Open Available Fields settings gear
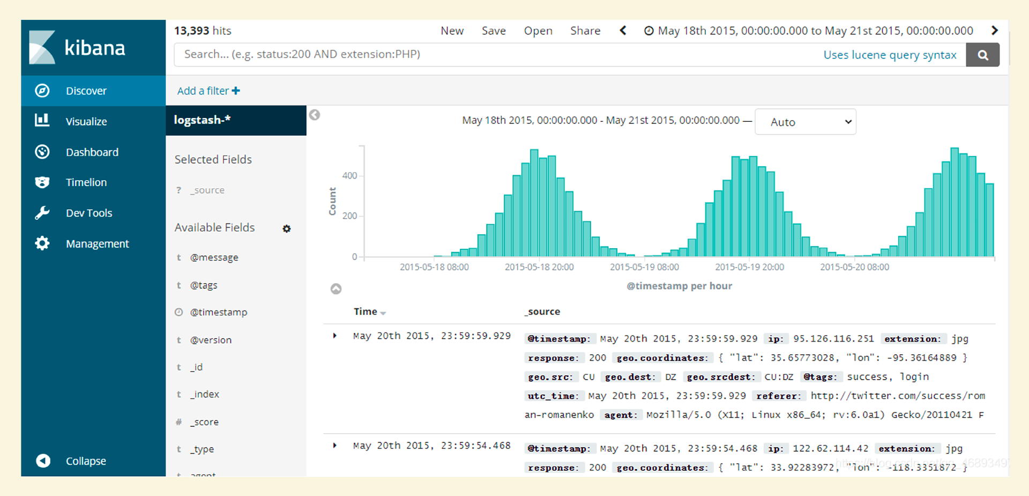Image resolution: width=1029 pixels, height=496 pixels. point(287,228)
